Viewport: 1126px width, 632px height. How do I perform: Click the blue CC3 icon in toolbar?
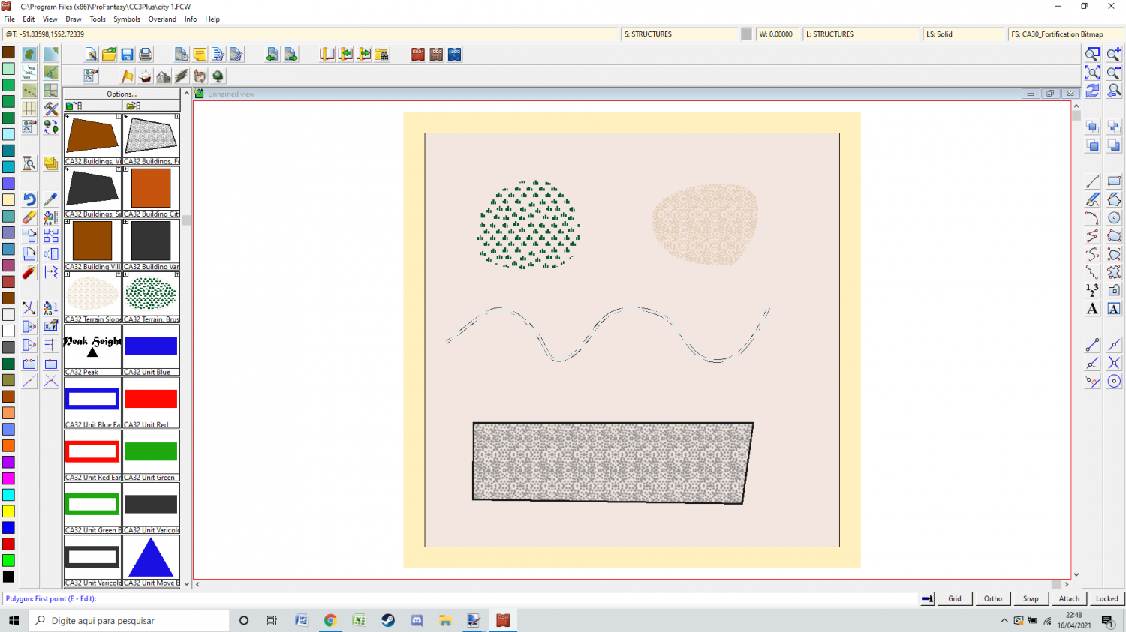click(455, 55)
